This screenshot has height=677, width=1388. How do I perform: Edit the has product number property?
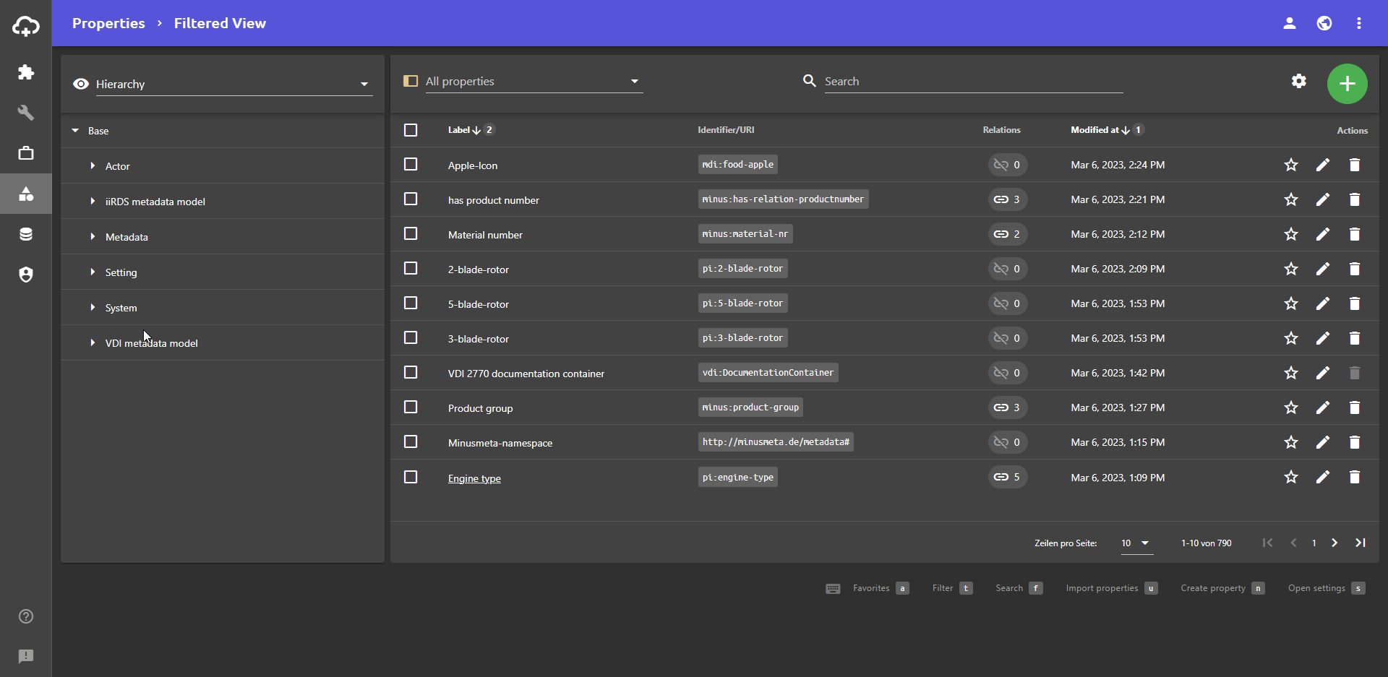coord(1323,199)
